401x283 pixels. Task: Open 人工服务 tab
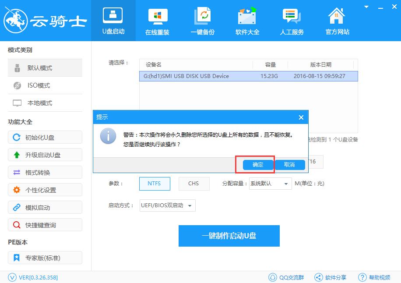[x=292, y=21]
